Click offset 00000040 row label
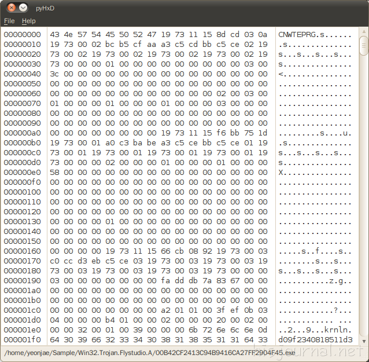This screenshot has width=369, height=362. (22, 74)
